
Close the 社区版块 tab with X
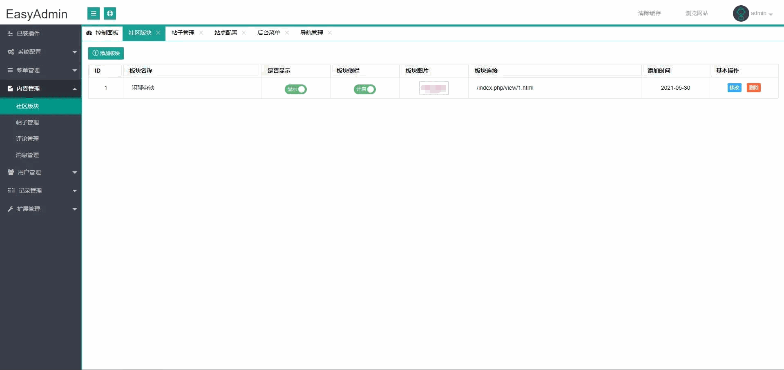tap(158, 33)
